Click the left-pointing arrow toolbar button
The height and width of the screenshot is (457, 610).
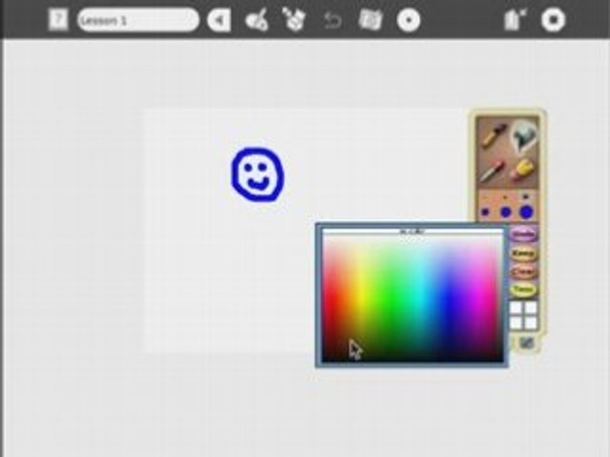tap(219, 20)
